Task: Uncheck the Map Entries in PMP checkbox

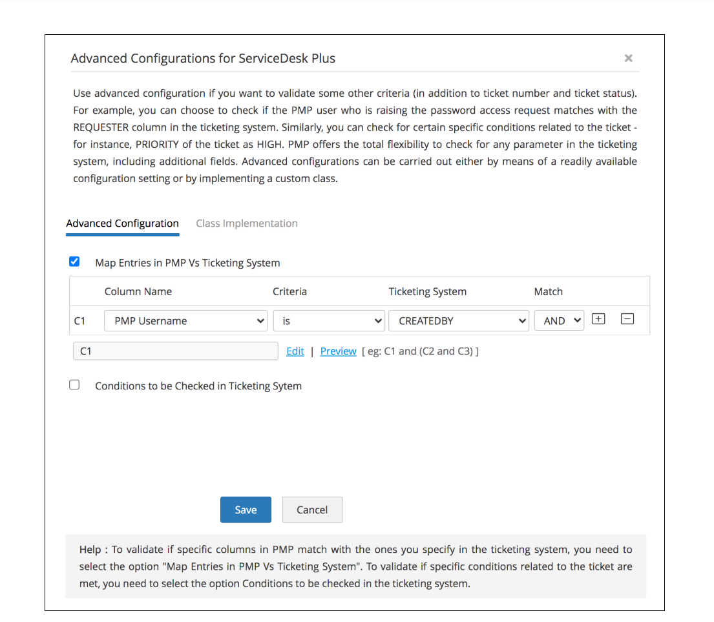Action: (74, 262)
